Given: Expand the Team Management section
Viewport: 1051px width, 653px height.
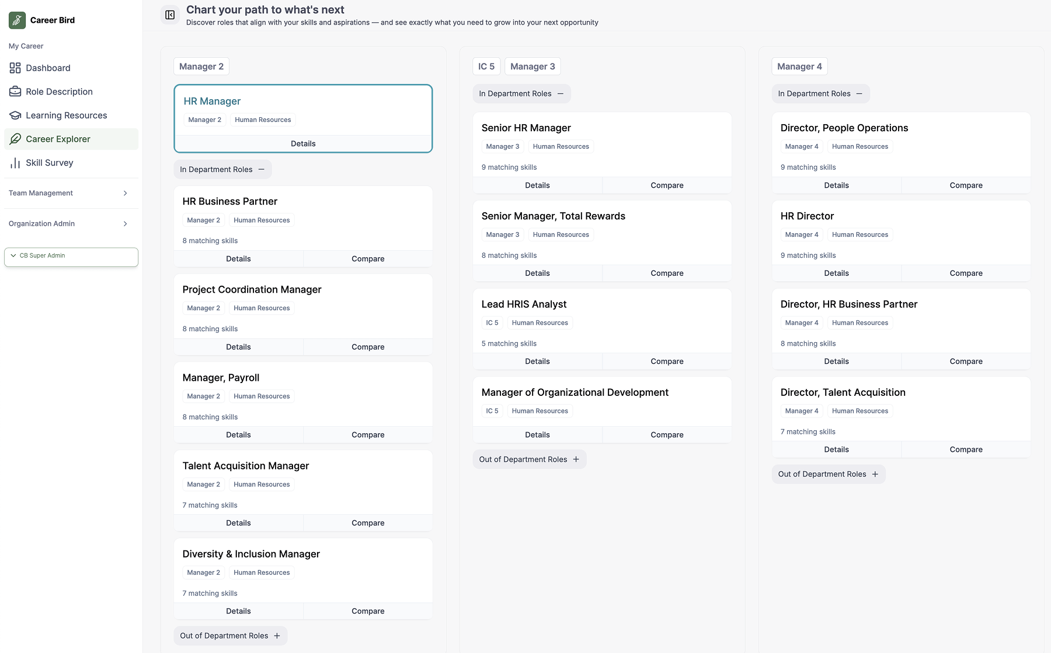Looking at the screenshot, I should 71,193.
